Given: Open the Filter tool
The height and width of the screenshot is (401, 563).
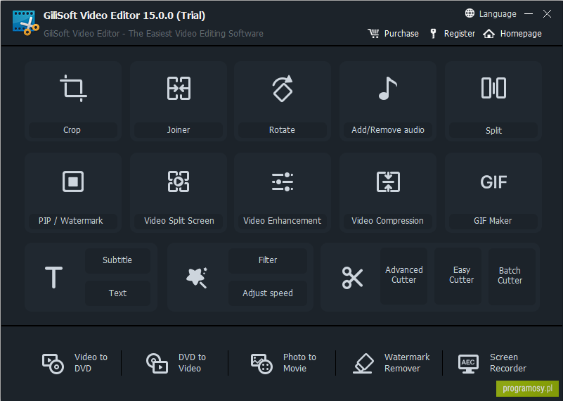Looking at the screenshot, I should (x=268, y=260).
